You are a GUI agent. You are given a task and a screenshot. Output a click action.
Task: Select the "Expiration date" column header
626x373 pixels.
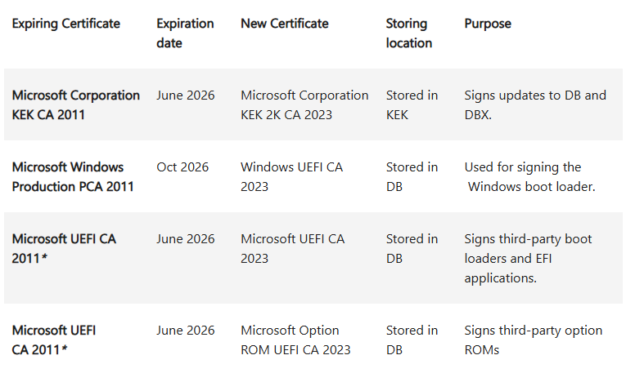pyautogui.click(x=183, y=33)
